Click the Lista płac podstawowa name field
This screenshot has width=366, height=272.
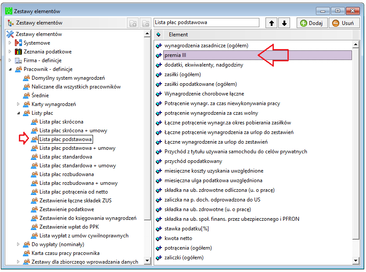coord(206,23)
